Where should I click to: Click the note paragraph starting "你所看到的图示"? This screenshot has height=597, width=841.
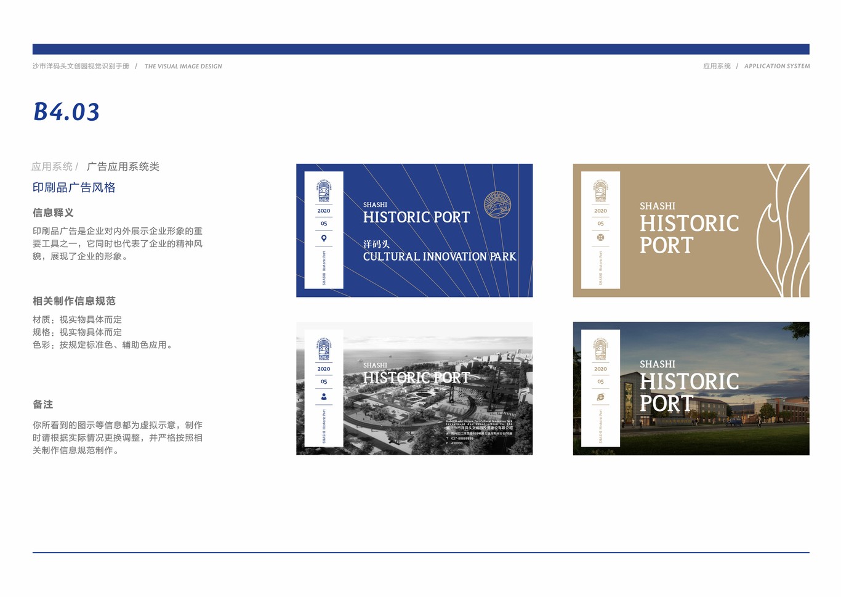click(x=118, y=437)
